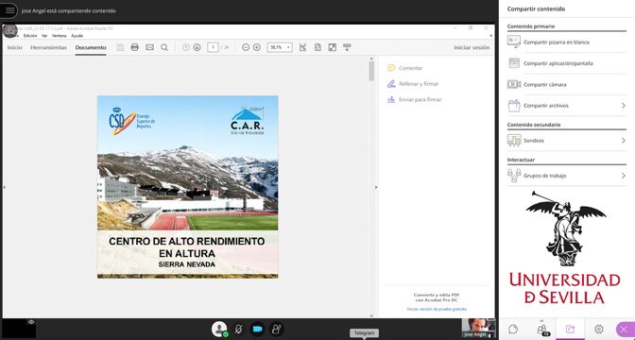This screenshot has width=635, height=340.
Task: Click the Jose Angel video thumbnail
Action: pos(479,328)
